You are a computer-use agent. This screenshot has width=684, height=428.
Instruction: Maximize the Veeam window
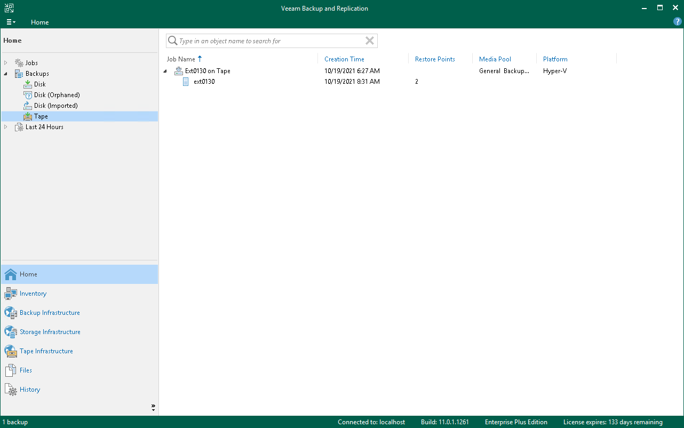[660, 8]
